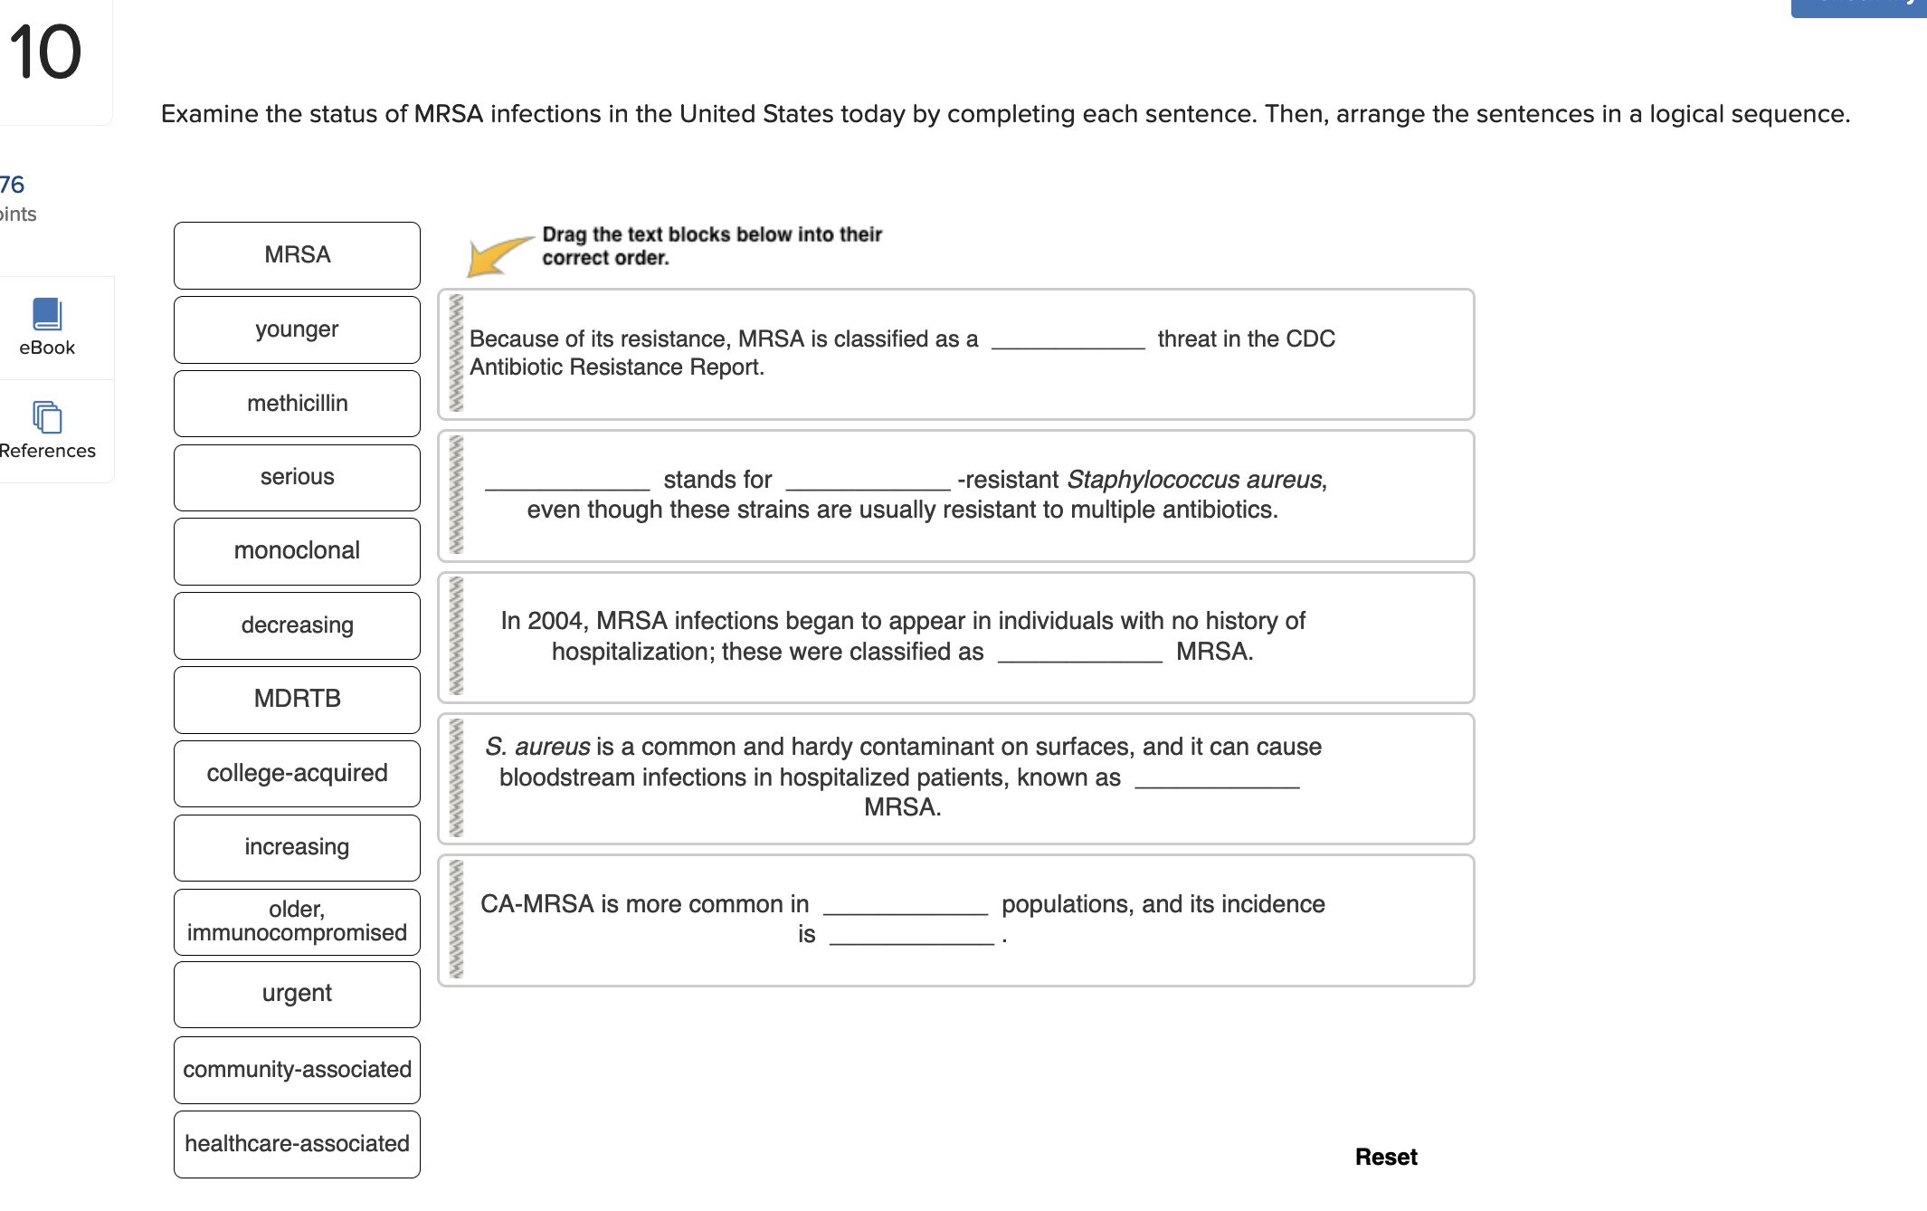Pick the serious word block

tap(297, 477)
